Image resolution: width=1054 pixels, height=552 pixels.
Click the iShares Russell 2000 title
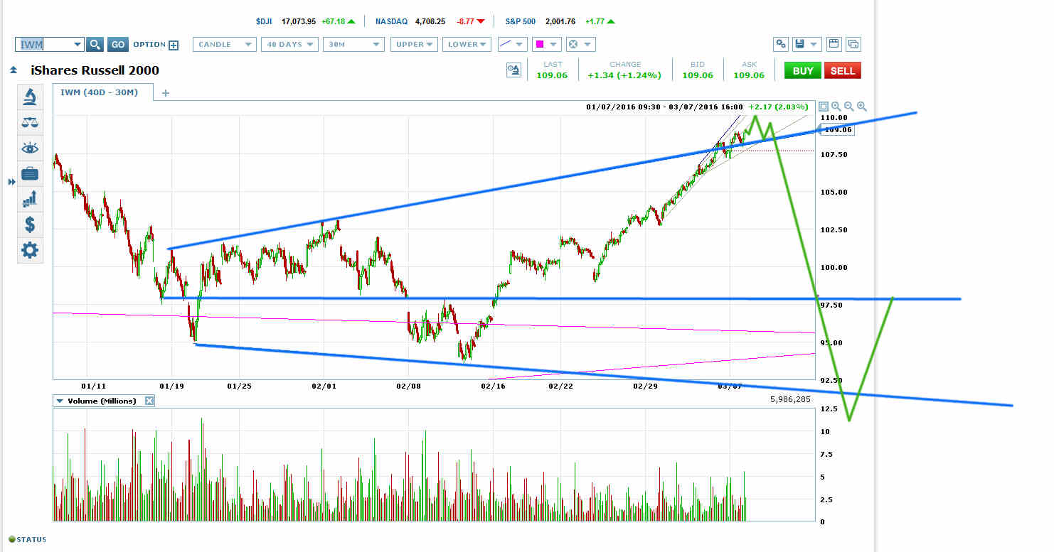point(95,70)
